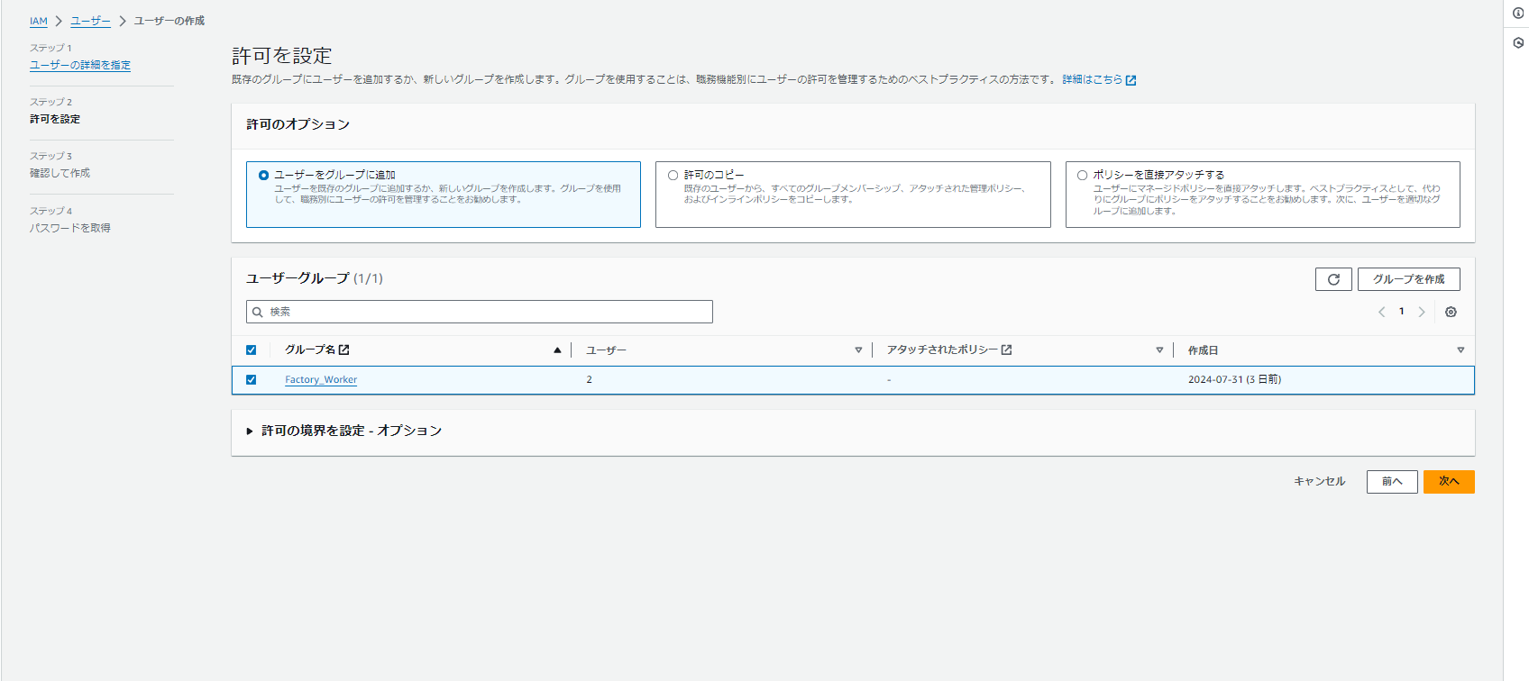1529x681 pixels.
Task: Click external link icon beside 詳細はこちら
Action: point(1131,80)
